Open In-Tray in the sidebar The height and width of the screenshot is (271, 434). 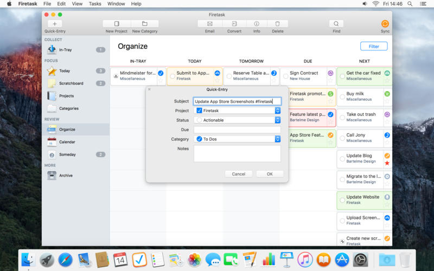click(x=65, y=50)
